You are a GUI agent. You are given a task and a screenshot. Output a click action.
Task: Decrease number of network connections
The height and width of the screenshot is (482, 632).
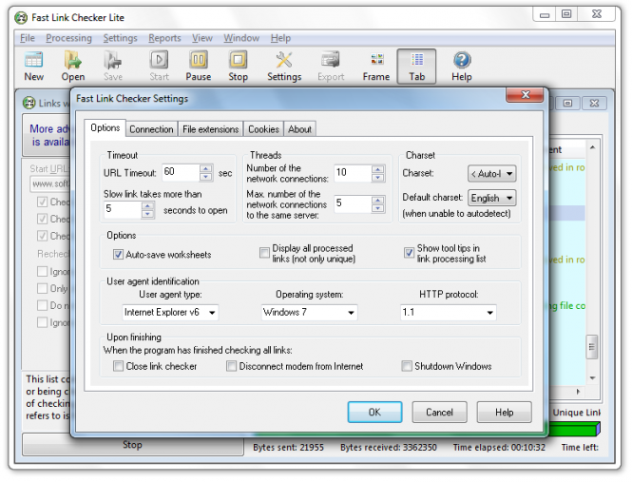pyautogui.click(x=378, y=178)
